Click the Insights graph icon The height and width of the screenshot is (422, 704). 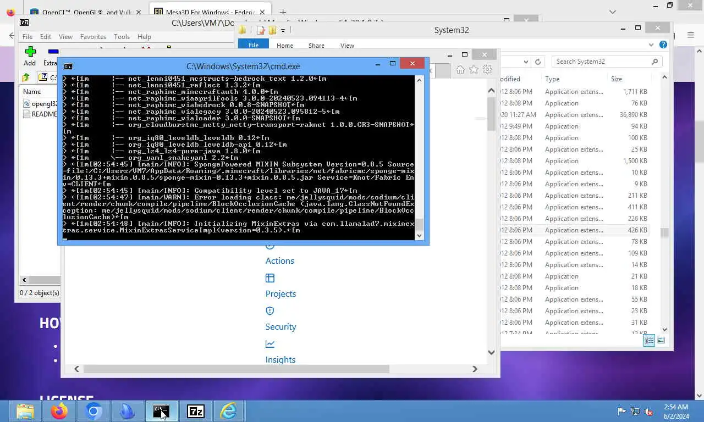(269, 344)
